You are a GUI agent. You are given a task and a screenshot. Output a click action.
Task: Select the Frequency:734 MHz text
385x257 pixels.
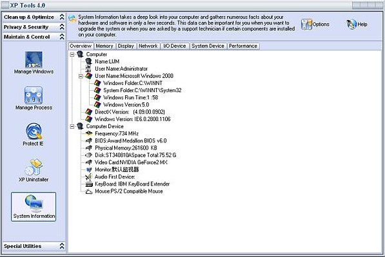(117, 133)
